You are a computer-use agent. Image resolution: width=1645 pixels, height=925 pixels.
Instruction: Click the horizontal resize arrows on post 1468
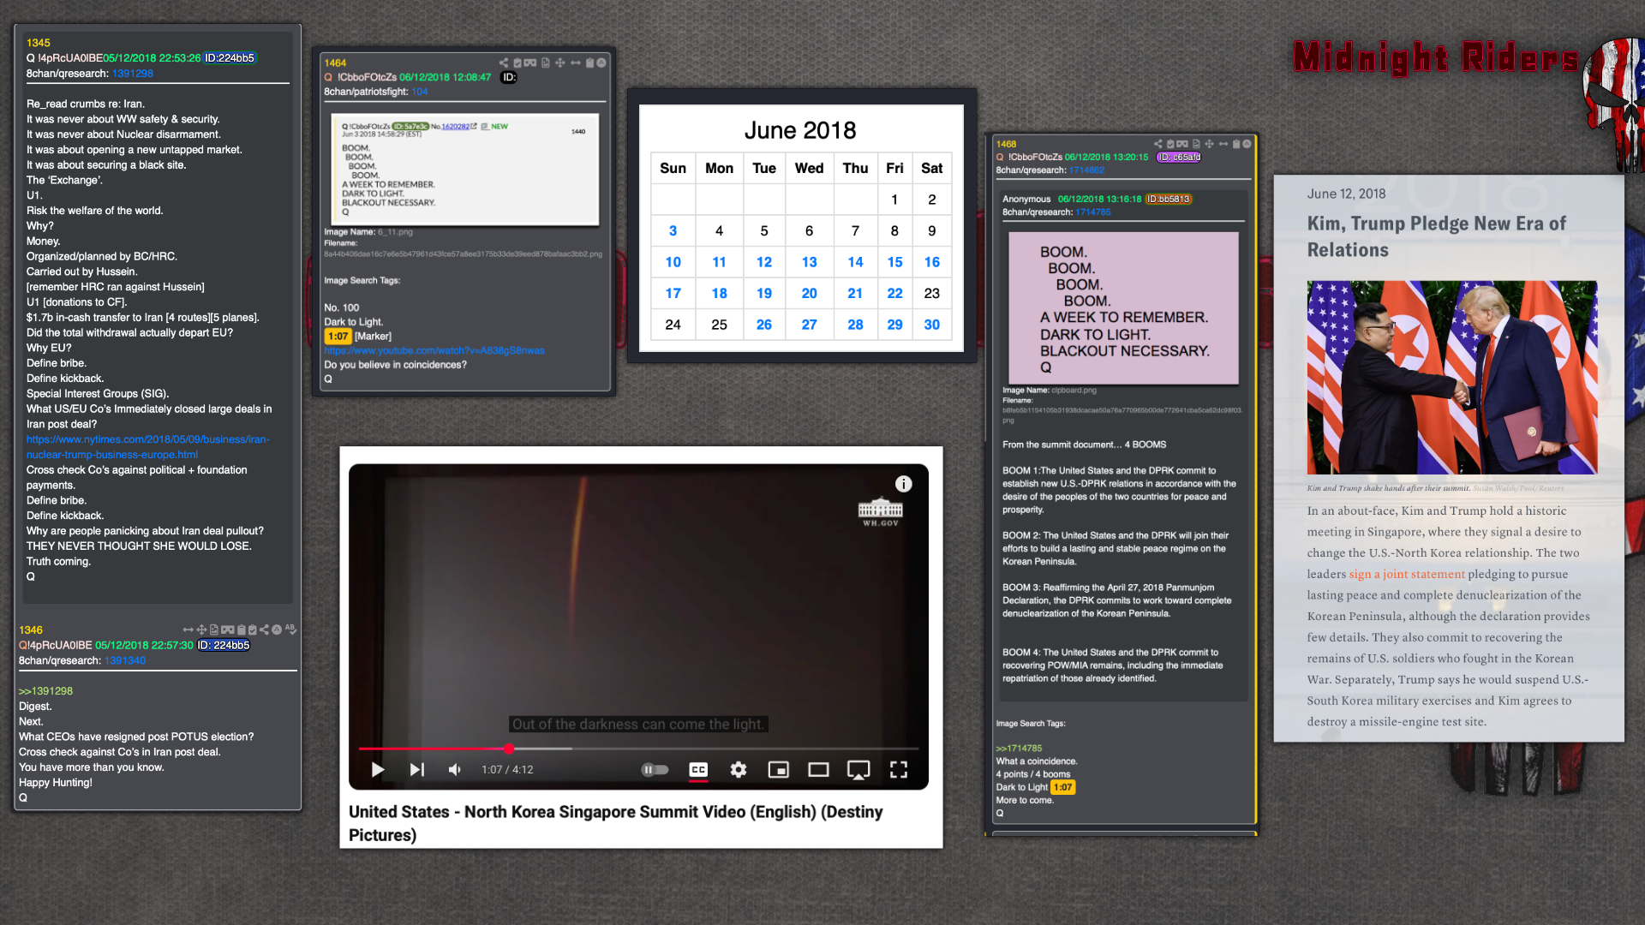1223,144
